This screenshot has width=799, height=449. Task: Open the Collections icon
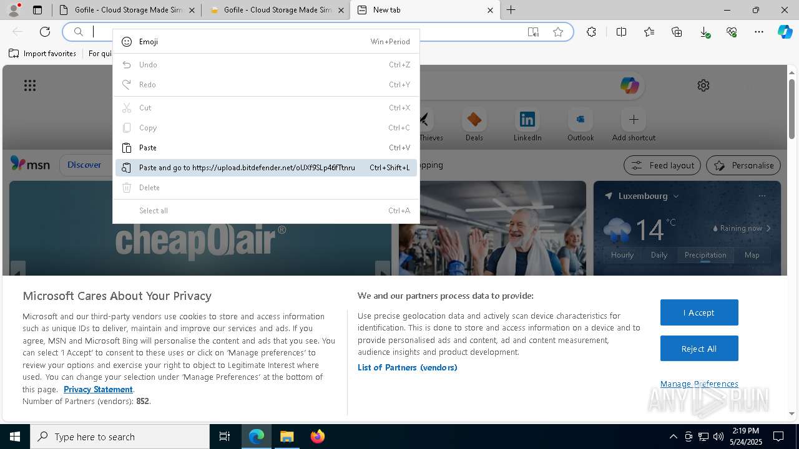(x=677, y=32)
